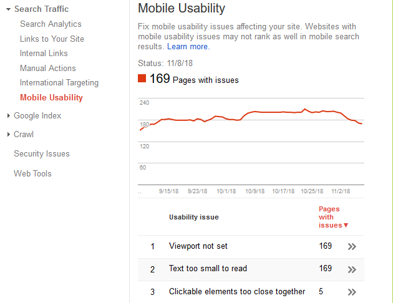This screenshot has height=303, width=393.
Task: Open Text too small to read issue
Action: point(208,269)
